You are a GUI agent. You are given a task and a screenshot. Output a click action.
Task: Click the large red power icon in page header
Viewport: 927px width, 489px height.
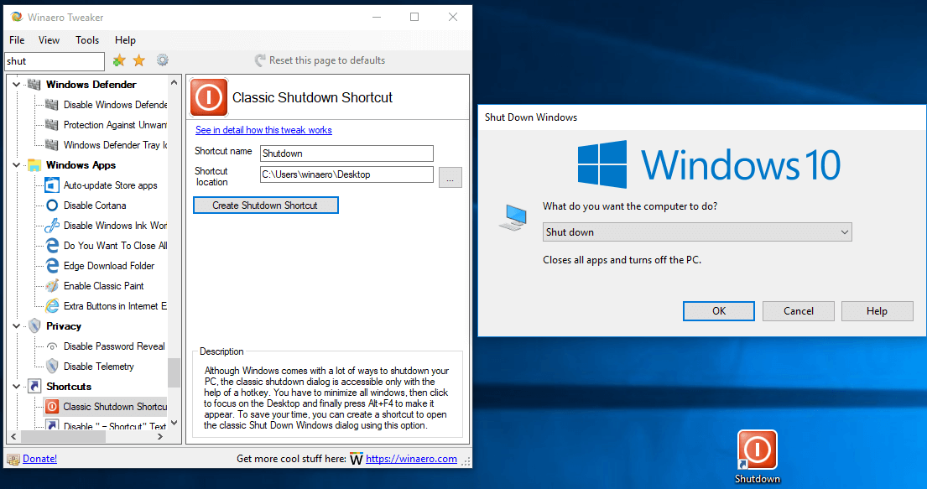(x=209, y=97)
